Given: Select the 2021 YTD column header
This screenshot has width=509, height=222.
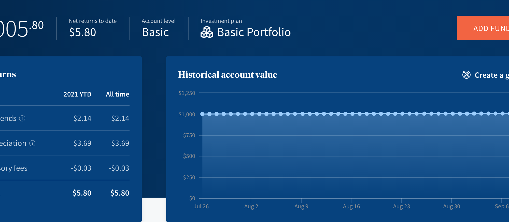Looking at the screenshot, I should 77,94.
